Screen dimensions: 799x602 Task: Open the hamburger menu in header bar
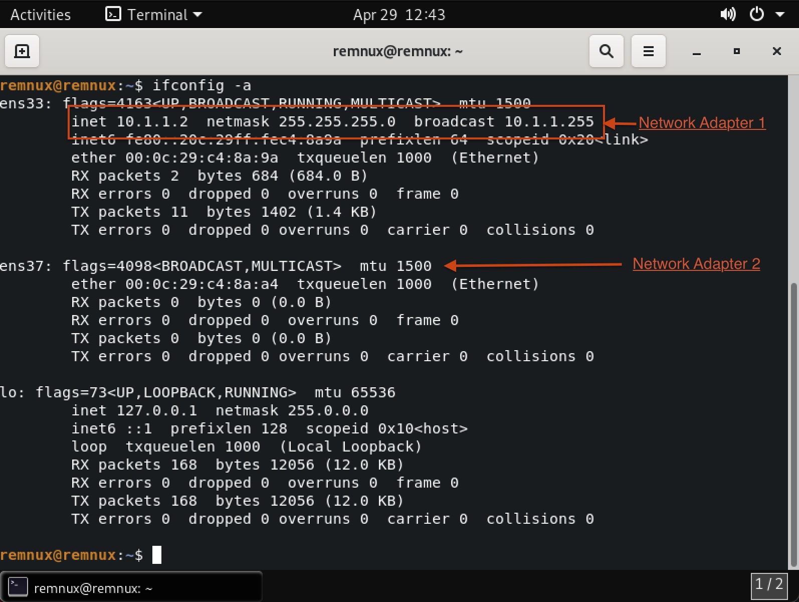648,51
